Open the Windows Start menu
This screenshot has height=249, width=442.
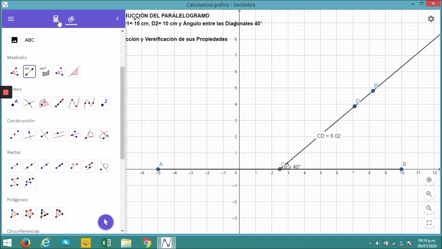[7, 243]
